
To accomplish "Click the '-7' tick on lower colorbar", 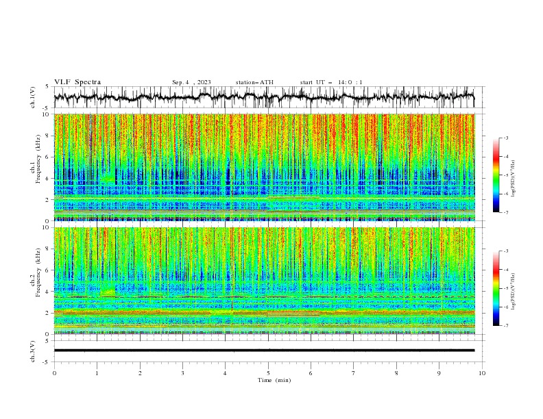I will click(x=505, y=326).
